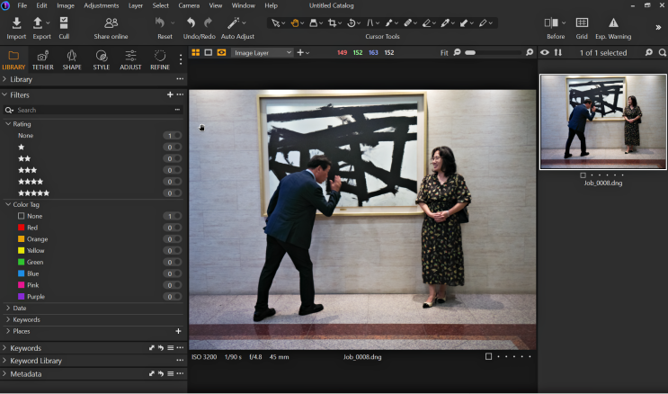Expand the Metadata panel

tap(25, 373)
